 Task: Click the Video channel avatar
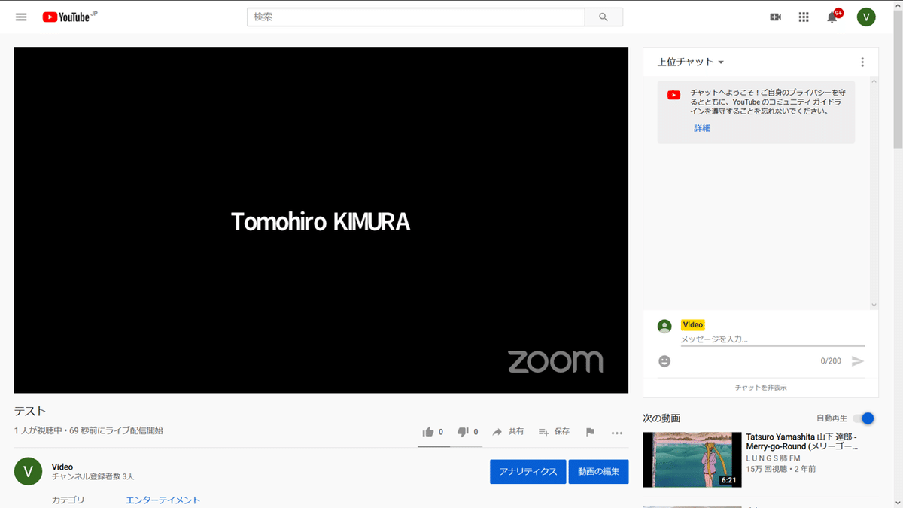click(x=28, y=471)
